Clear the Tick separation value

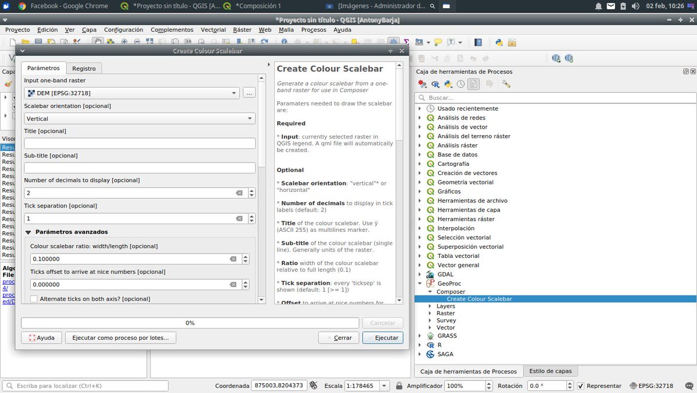(239, 219)
